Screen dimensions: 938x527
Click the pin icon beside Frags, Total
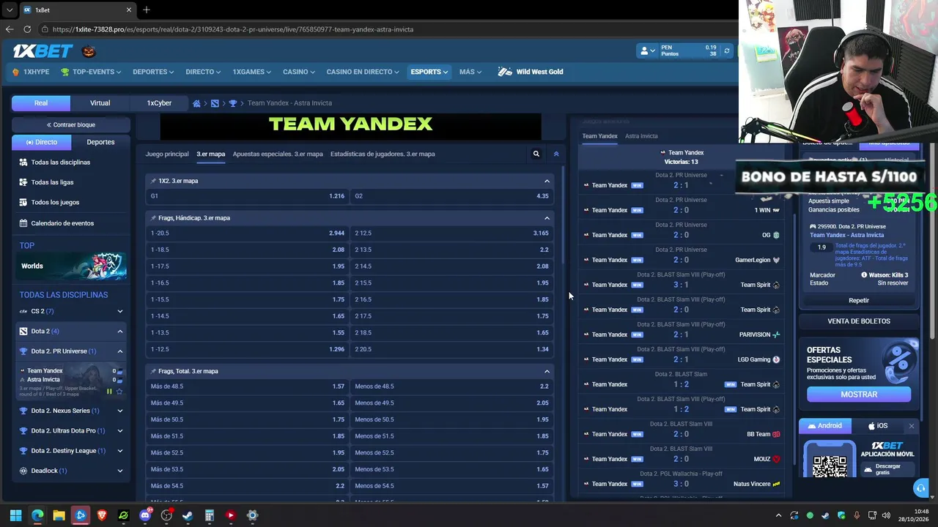153,371
